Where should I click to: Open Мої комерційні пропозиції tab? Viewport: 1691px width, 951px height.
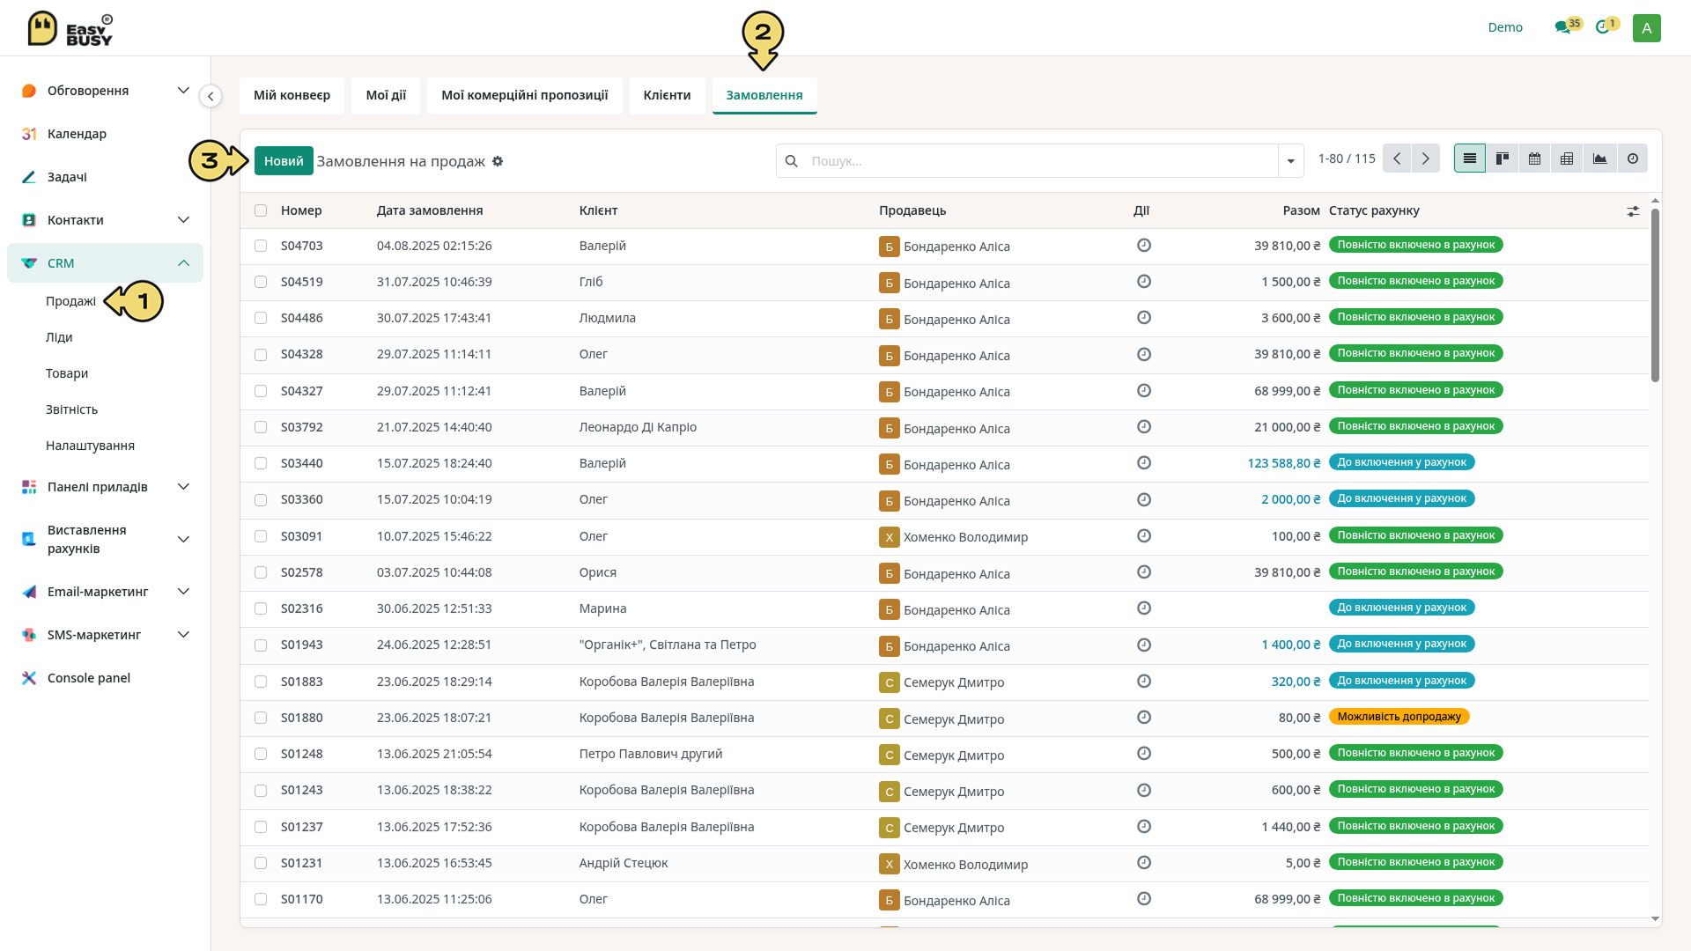525,95
